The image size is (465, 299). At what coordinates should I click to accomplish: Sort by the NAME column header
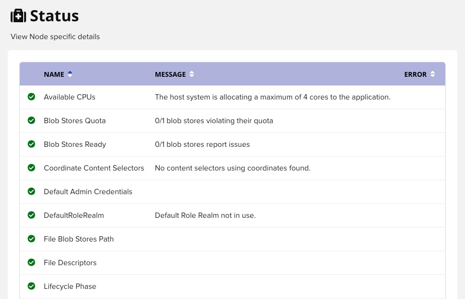(54, 74)
